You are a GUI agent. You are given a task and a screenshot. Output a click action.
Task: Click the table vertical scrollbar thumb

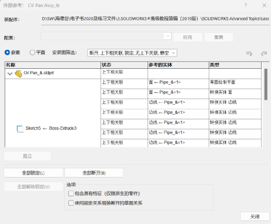266,84
